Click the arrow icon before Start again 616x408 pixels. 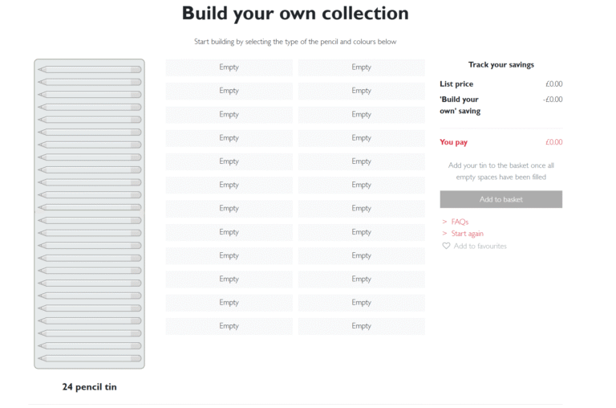[x=445, y=234]
